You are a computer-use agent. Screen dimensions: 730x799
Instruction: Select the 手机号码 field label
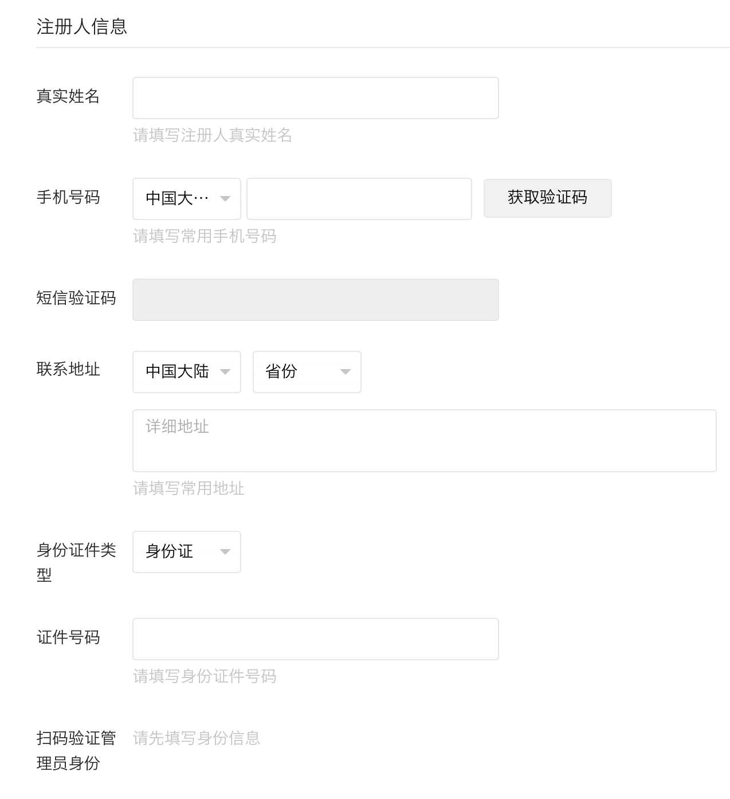coord(68,197)
